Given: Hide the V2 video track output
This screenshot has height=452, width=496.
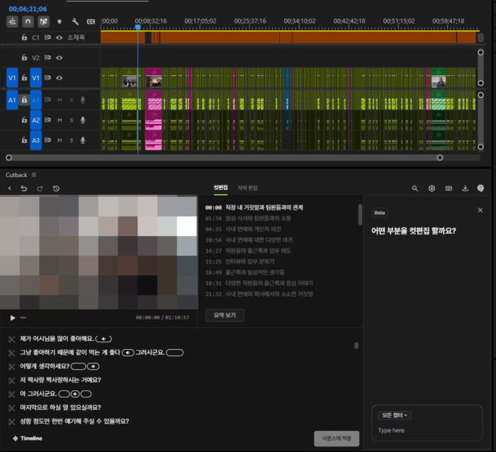Looking at the screenshot, I should [x=60, y=57].
